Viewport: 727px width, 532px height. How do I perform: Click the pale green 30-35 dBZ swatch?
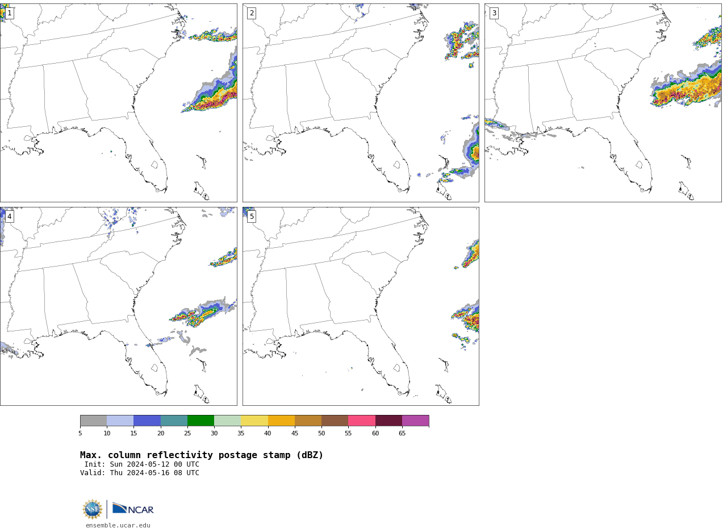coord(228,421)
